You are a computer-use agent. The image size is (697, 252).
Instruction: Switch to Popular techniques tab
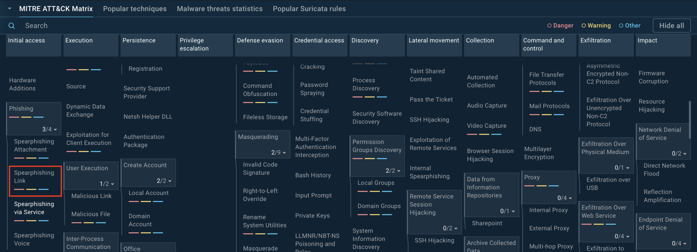[135, 9]
